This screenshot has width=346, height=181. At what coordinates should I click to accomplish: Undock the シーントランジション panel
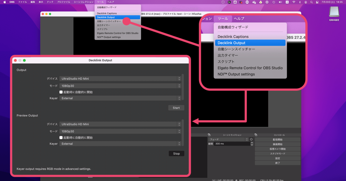coord(209,135)
